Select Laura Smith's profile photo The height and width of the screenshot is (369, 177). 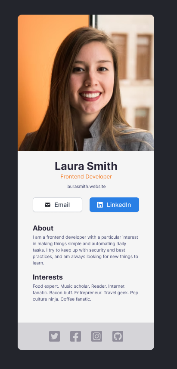[86, 83]
